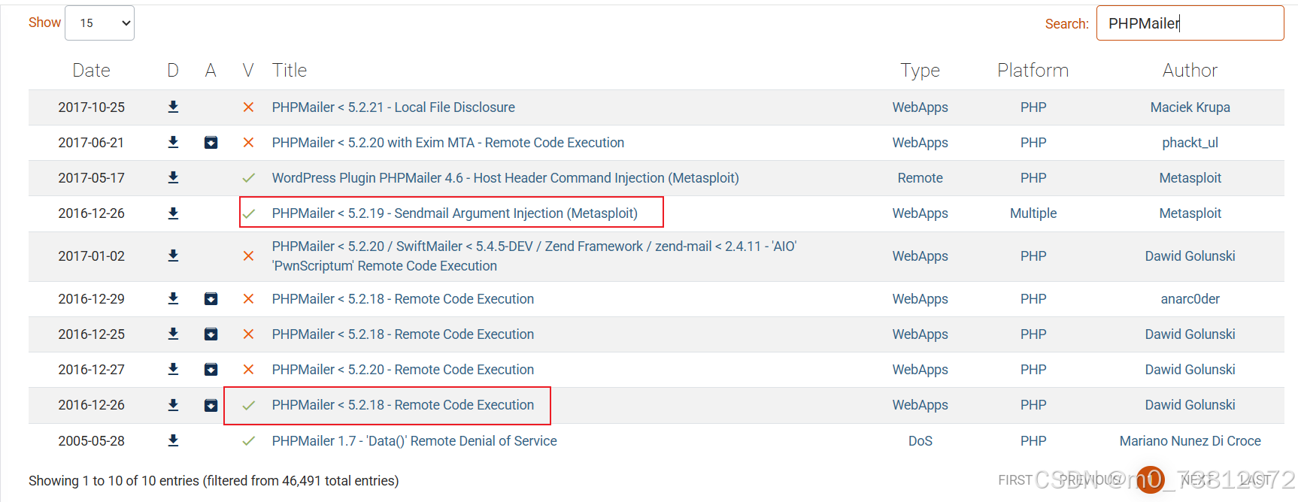This screenshot has width=1298, height=502.
Task: Click verified checkmark on WordPress Plugin row
Action: 248,178
